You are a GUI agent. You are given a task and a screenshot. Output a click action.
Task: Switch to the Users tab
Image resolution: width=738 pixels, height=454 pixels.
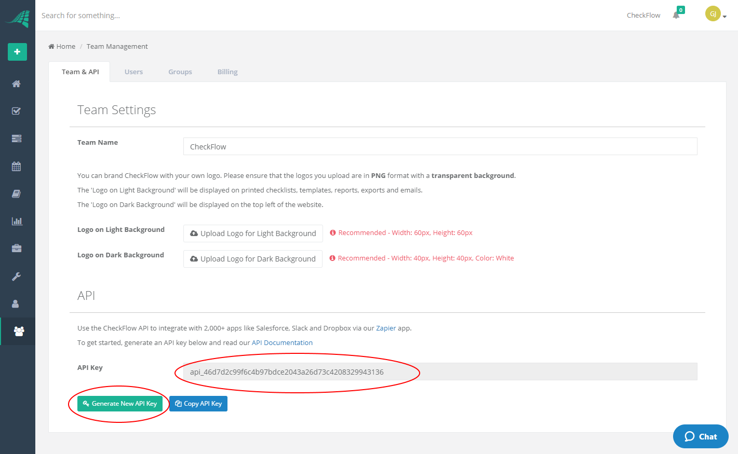[x=133, y=72]
